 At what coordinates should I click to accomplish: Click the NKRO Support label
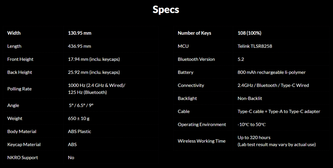(22, 158)
